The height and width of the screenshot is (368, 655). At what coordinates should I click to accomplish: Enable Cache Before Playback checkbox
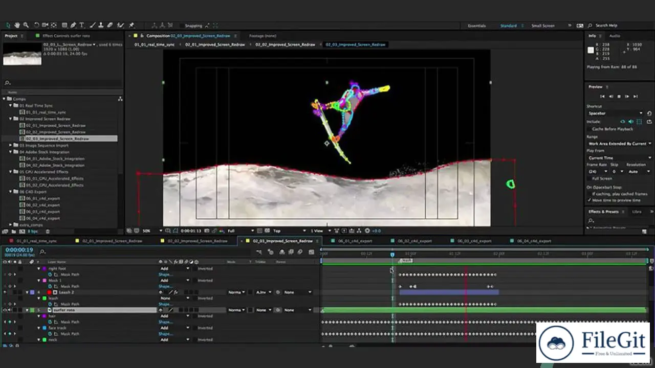point(589,129)
